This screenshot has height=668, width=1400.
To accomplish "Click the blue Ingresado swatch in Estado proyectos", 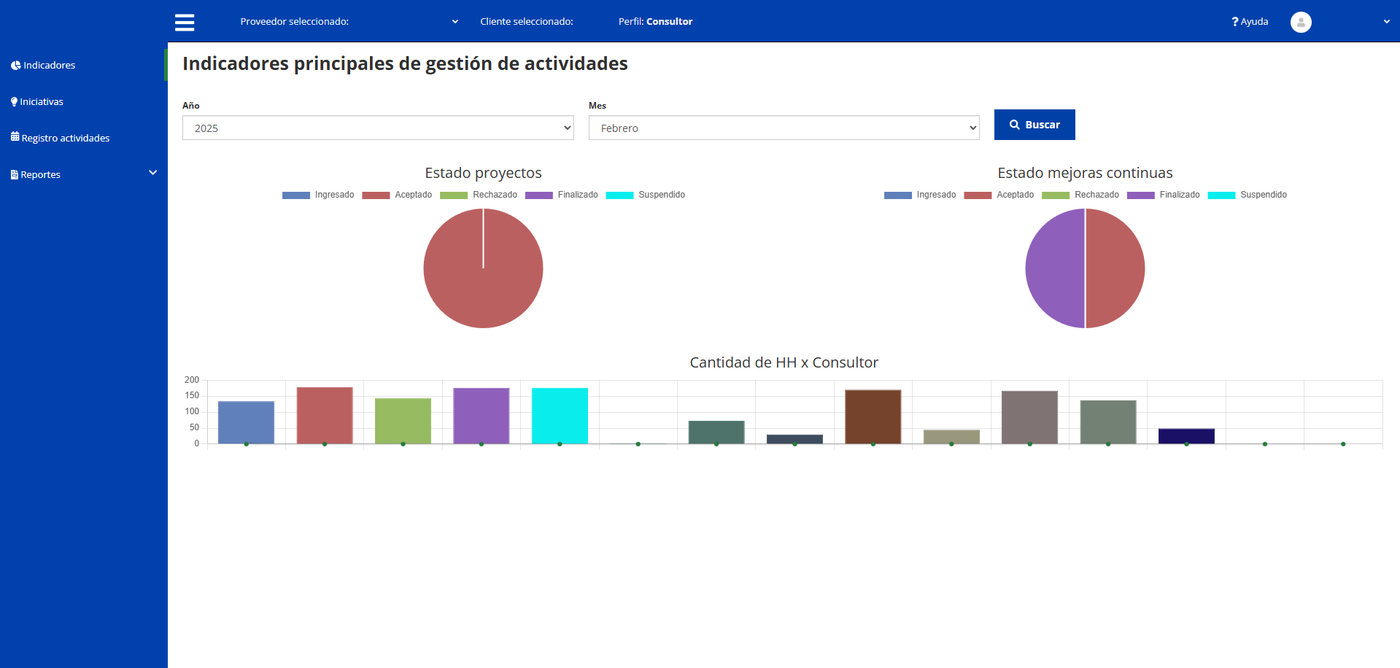I will (296, 195).
